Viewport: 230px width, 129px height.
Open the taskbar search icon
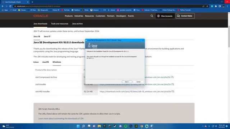83,126
